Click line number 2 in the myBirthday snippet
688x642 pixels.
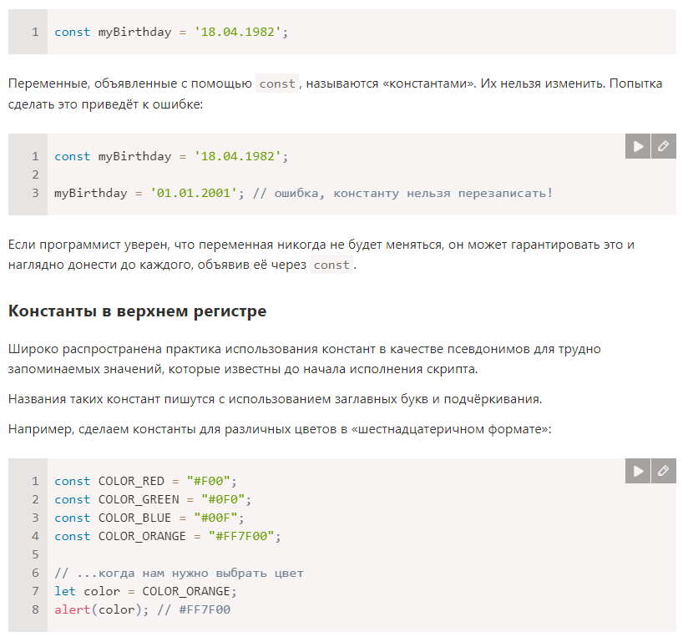pos(36,174)
